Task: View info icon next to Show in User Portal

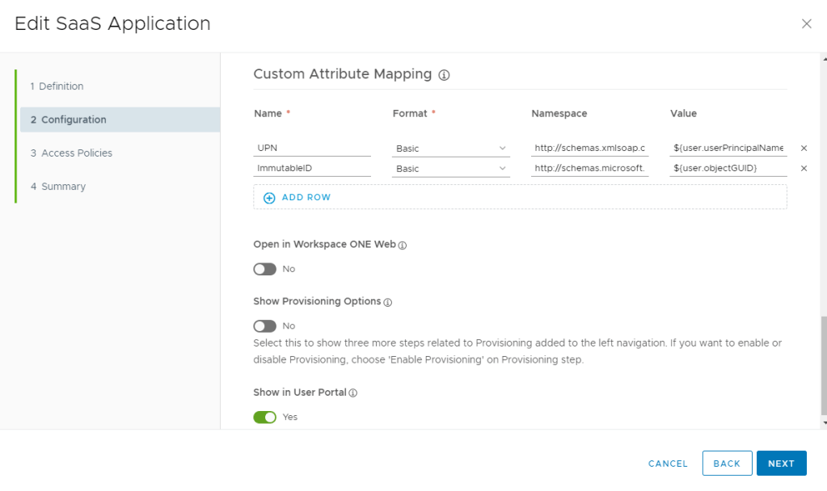Action: pos(352,393)
